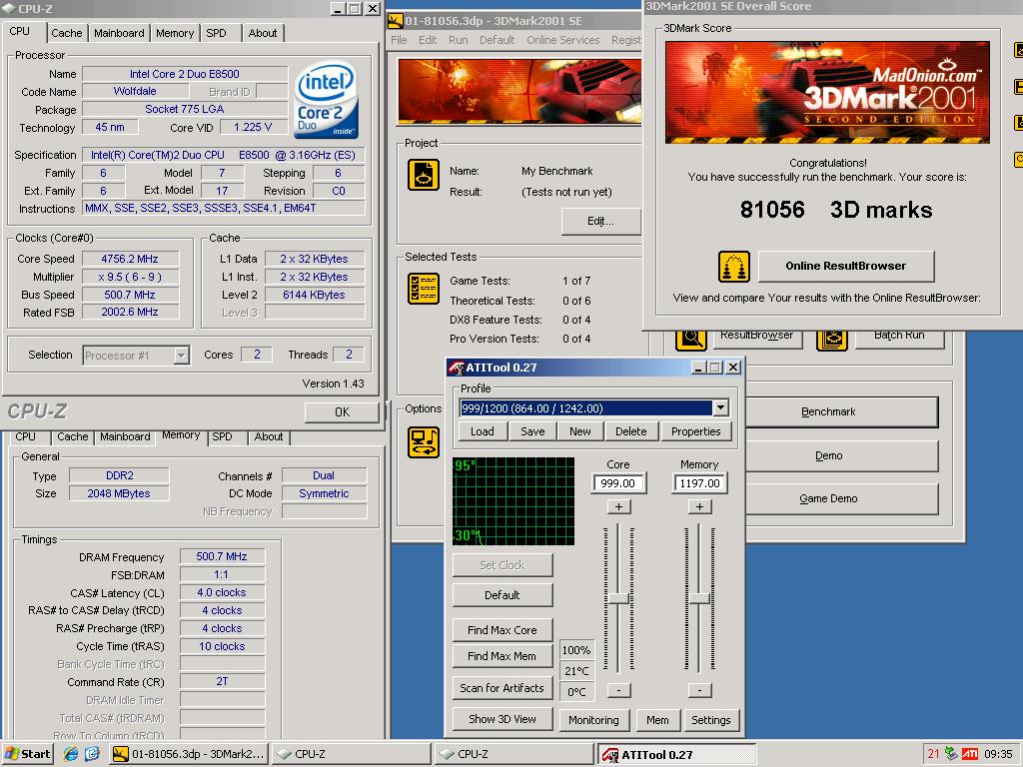This screenshot has height=767, width=1023.
Task: Open Online Services menu in 3DMark
Action: (563, 40)
